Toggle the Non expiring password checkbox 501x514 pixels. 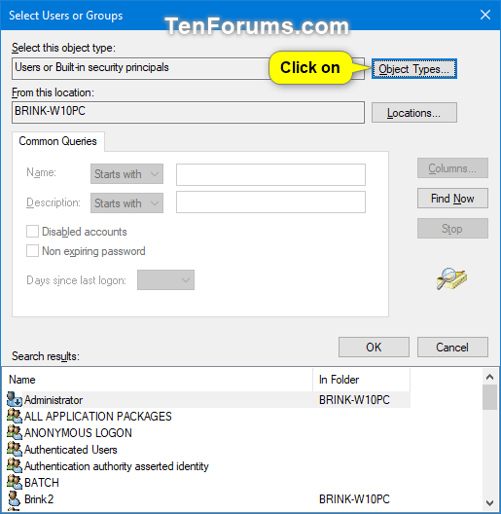[x=32, y=251]
